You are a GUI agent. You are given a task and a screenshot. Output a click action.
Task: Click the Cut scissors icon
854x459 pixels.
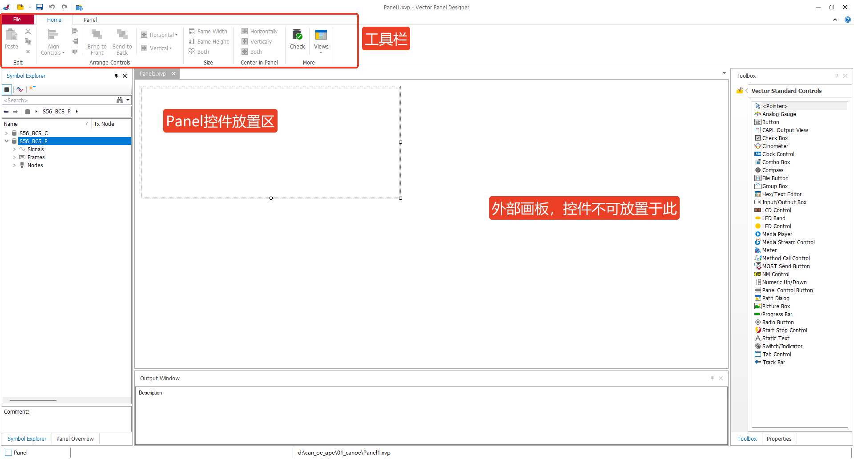pos(28,32)
